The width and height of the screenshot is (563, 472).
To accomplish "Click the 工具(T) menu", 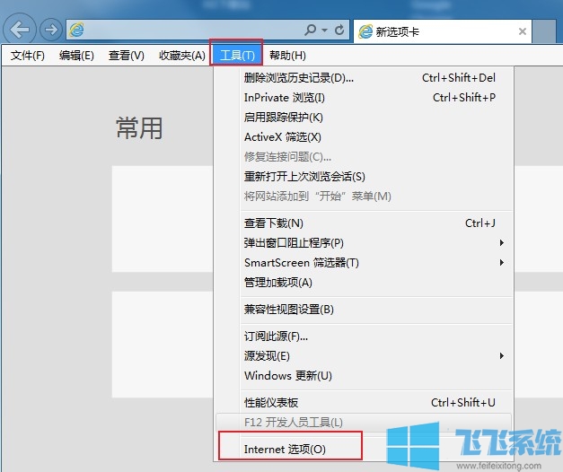I will pos(237,56).
